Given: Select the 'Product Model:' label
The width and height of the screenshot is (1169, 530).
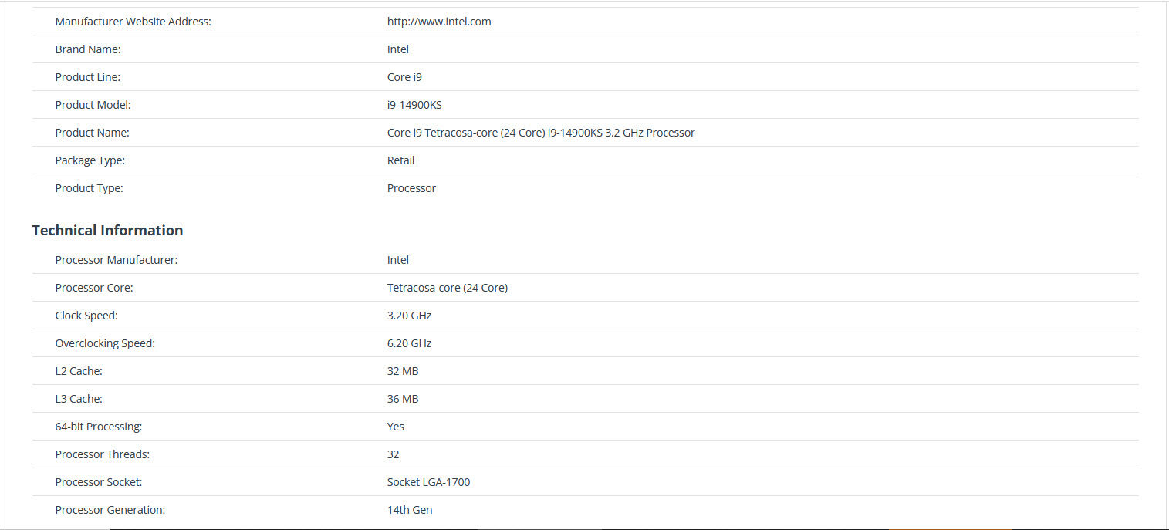Looking at the screenshot, I should point(93,105).
